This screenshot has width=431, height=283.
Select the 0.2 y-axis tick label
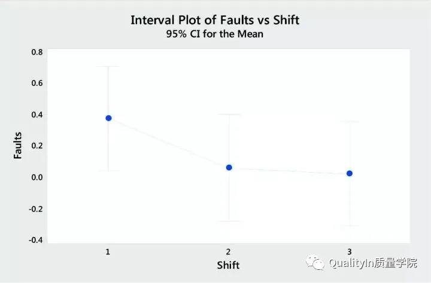pos(37,146)
